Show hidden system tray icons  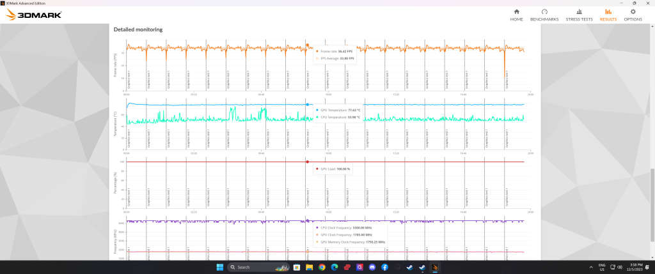[x=590, y=267]
